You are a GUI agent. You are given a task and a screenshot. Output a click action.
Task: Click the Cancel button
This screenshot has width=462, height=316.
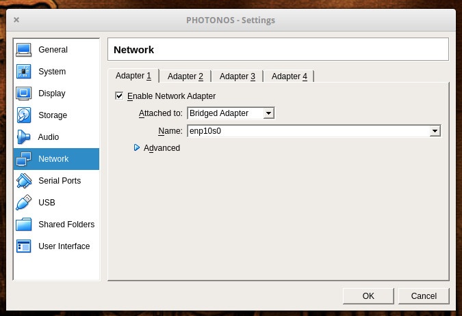click(423, 296)
